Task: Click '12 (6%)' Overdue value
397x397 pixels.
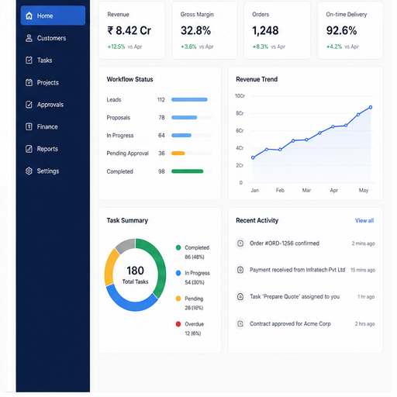Action: [193, 333]
